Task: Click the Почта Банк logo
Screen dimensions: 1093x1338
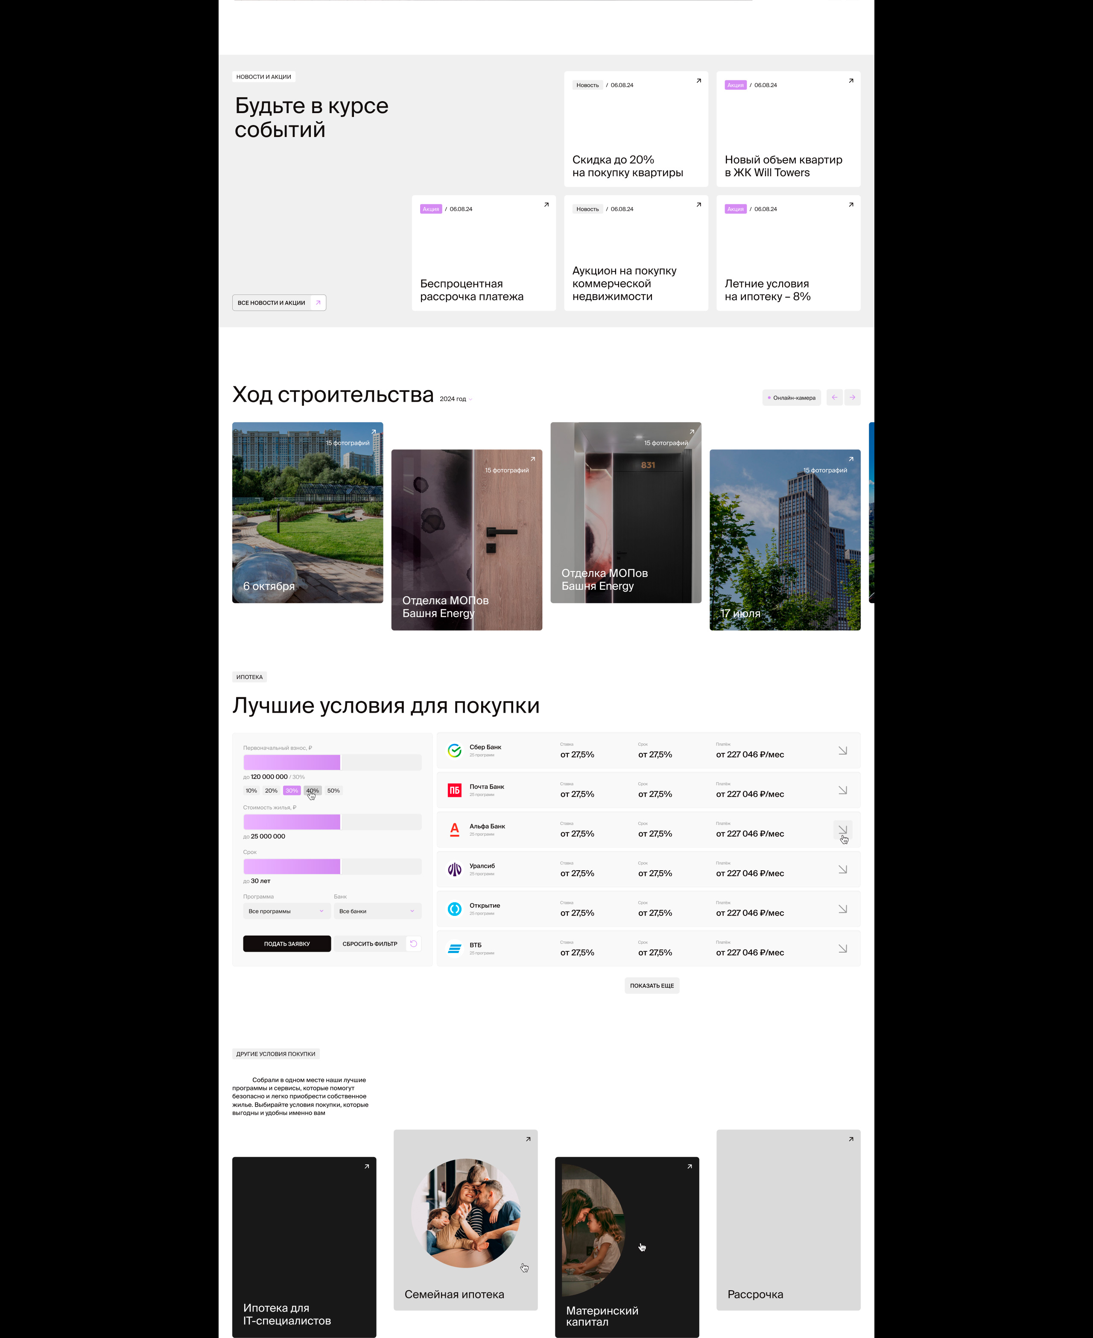Action: [x=455, y=790]
